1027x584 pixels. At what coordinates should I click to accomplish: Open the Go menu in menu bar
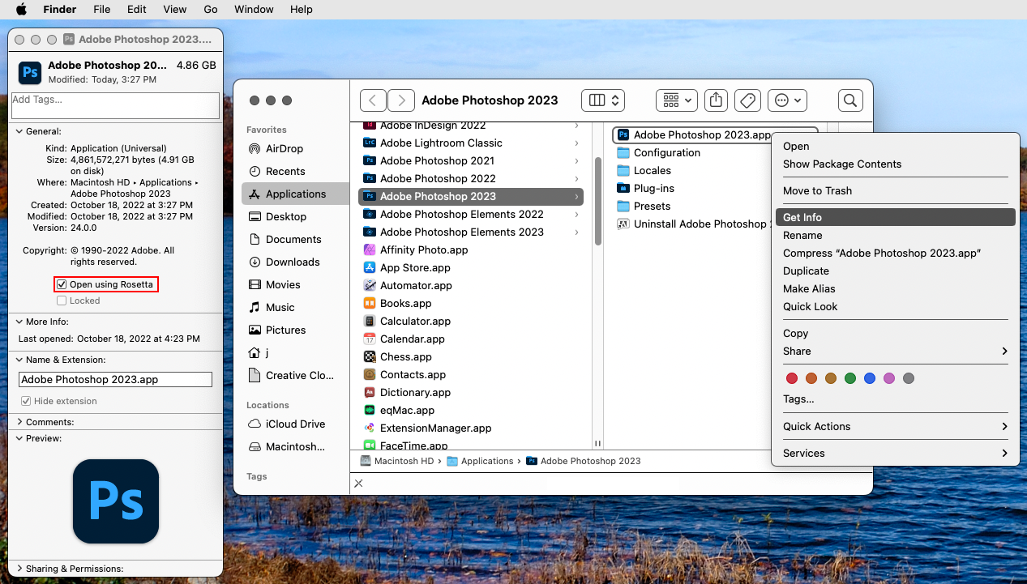tap(210, 9)
